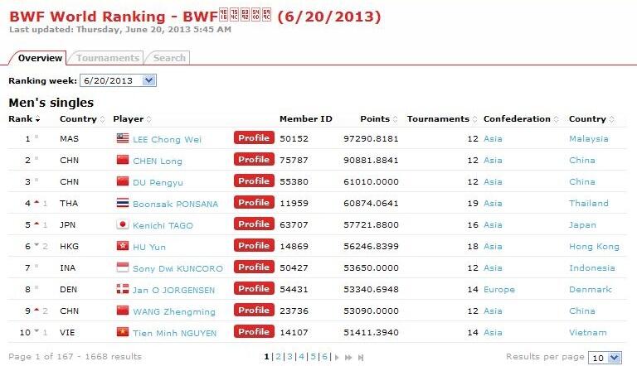Click the Indonesia flag beside Sony Dwi KUNCORO
Image resolution: width=637 pixels, height=366 pixels.
[123, 267]
